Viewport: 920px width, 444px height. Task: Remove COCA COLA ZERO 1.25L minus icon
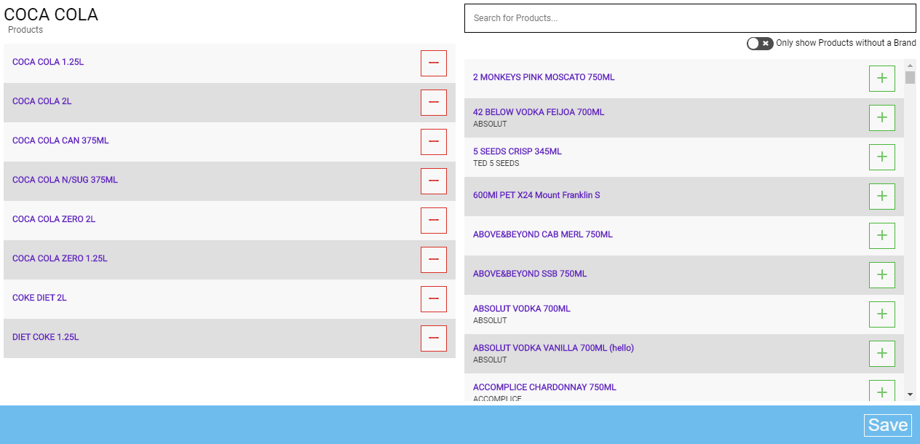[x=434, y=260]
